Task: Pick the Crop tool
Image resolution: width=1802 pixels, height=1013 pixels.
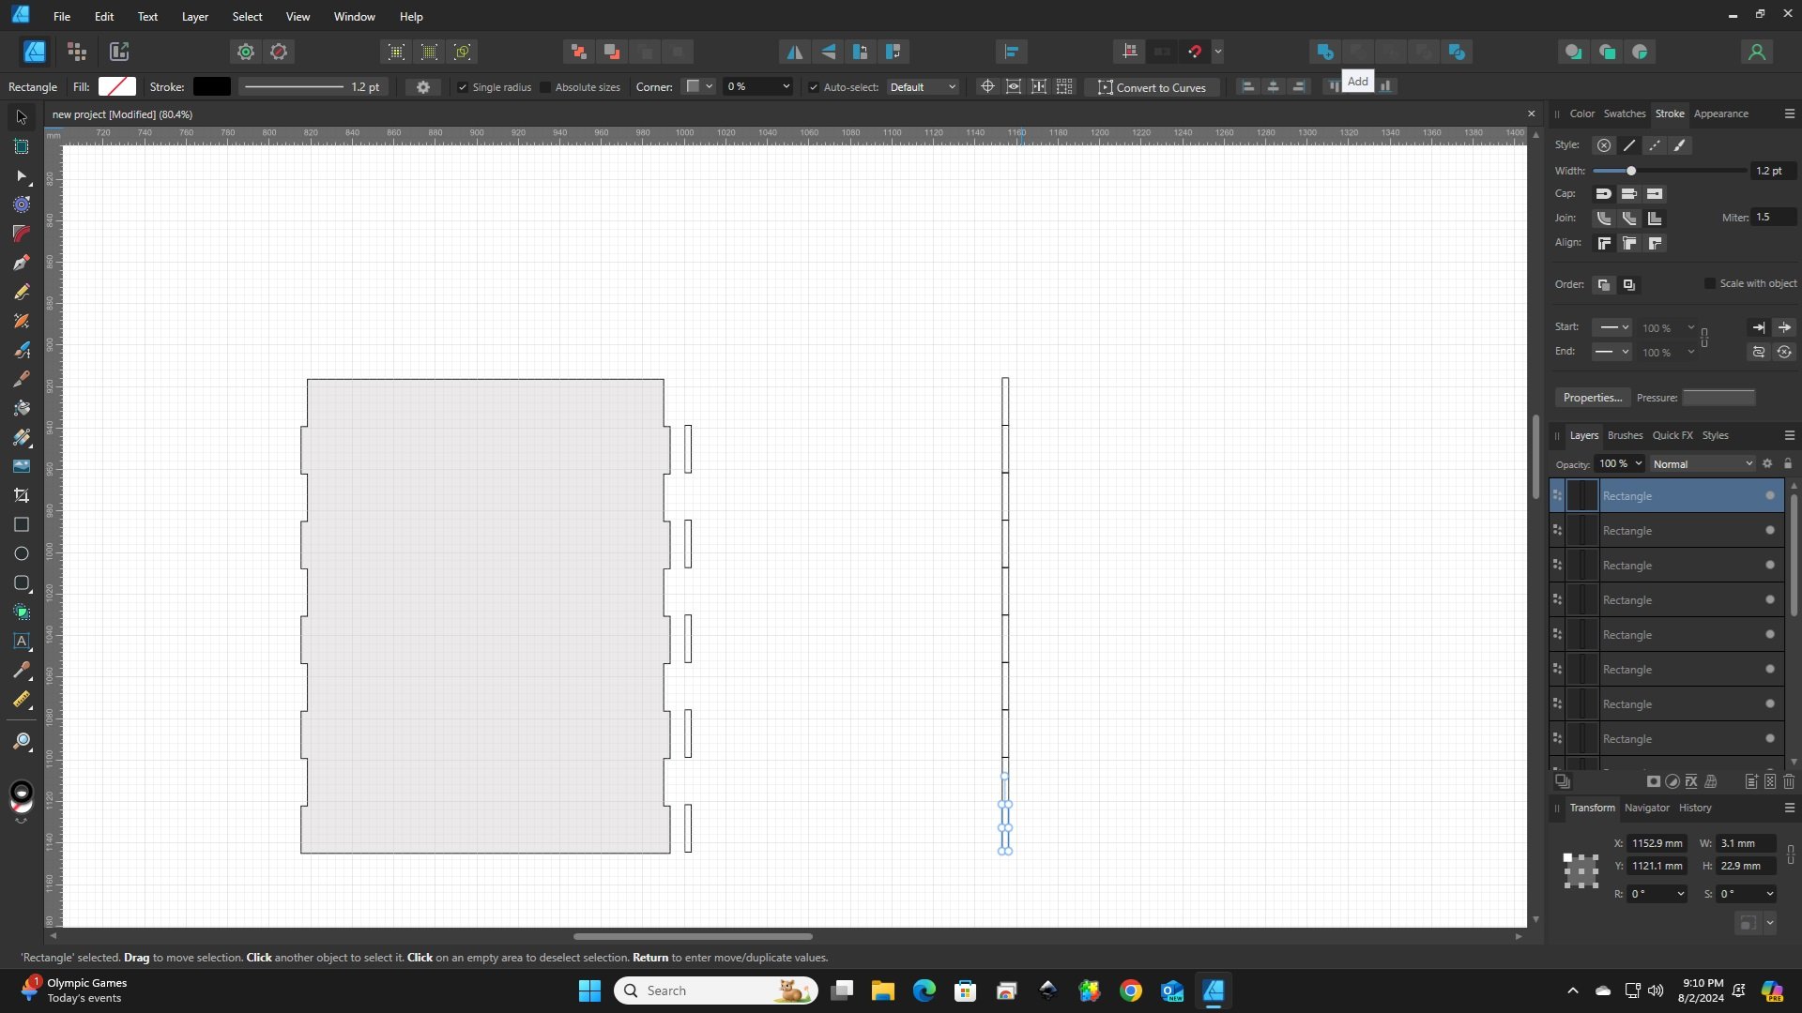Action: point(22,495)
